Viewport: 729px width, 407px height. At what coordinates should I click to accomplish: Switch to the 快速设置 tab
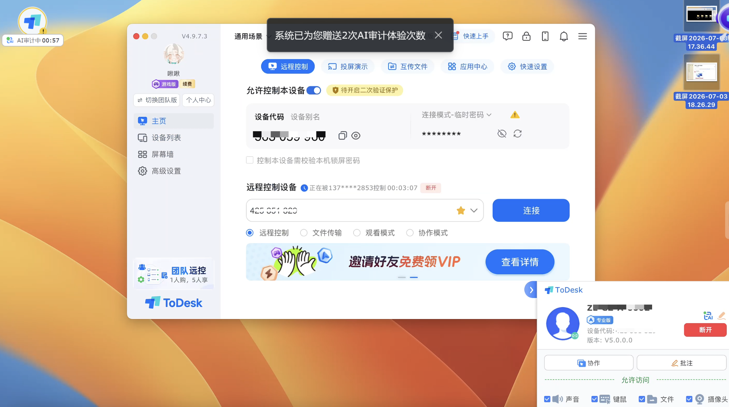527,66
